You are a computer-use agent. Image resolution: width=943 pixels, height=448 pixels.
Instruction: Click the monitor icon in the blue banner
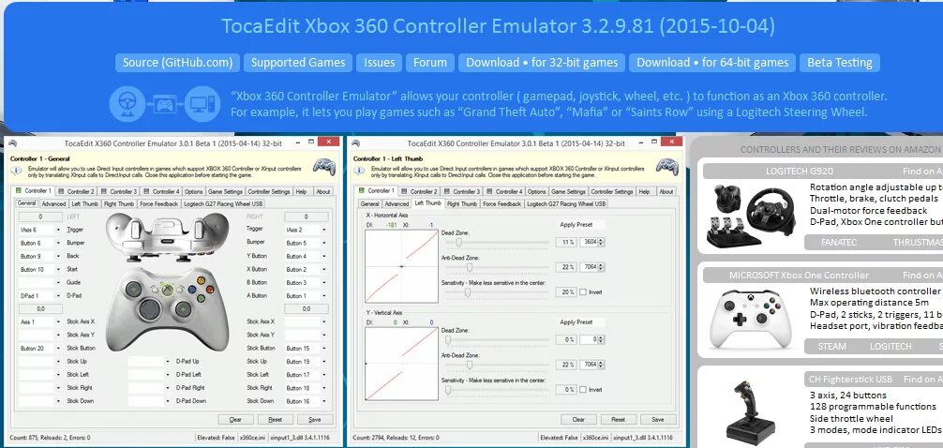202,104
